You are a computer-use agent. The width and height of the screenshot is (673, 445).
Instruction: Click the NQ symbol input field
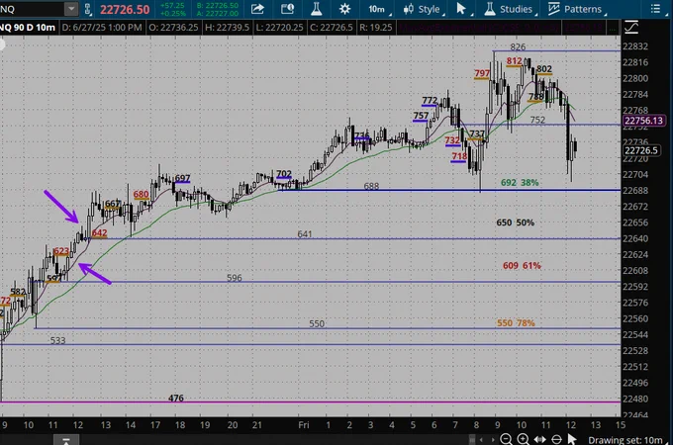click(33, 9)
